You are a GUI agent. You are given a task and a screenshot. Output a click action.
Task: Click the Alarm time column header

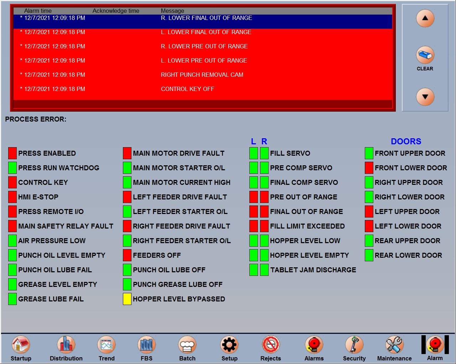(x=38, y=11)
